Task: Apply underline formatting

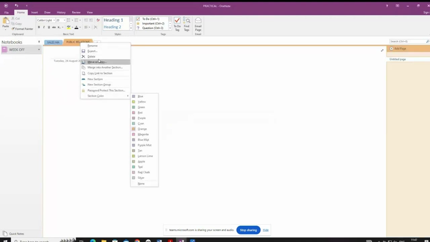Action: click(x=49, y=27)
